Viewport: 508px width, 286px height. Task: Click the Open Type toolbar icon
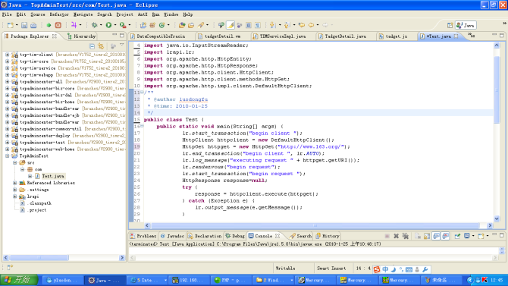pos(182,25)
